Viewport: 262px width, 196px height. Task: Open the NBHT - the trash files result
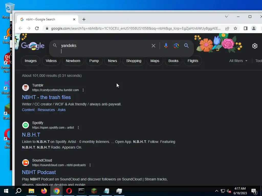46,97
